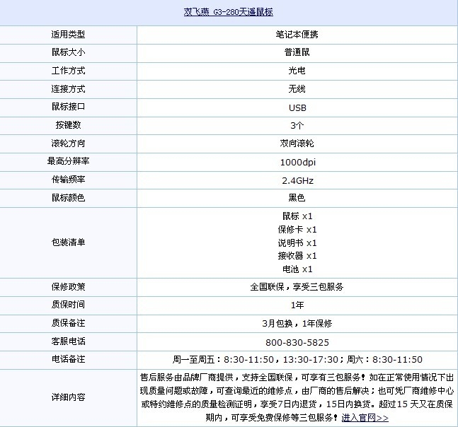Select the 连接方式 label
Screen dimensions: 458x427
pos(69,88)
